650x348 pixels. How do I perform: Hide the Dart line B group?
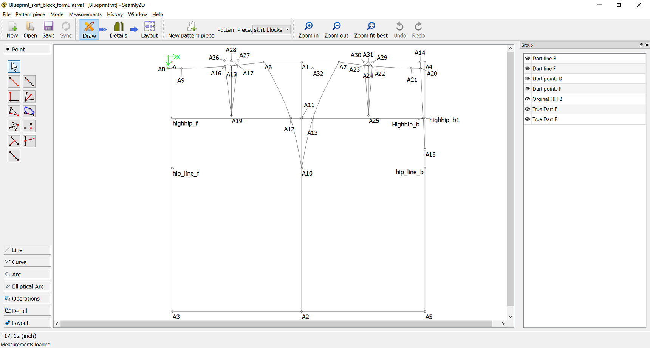click(528, 58)
